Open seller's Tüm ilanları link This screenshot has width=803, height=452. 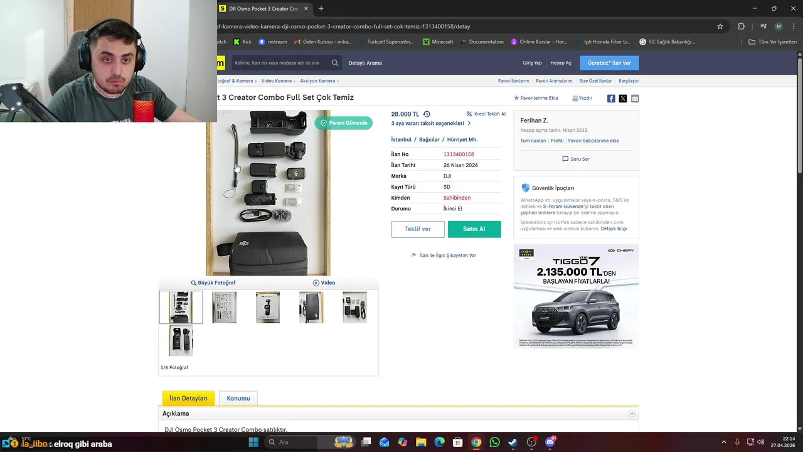click(533, 141)
